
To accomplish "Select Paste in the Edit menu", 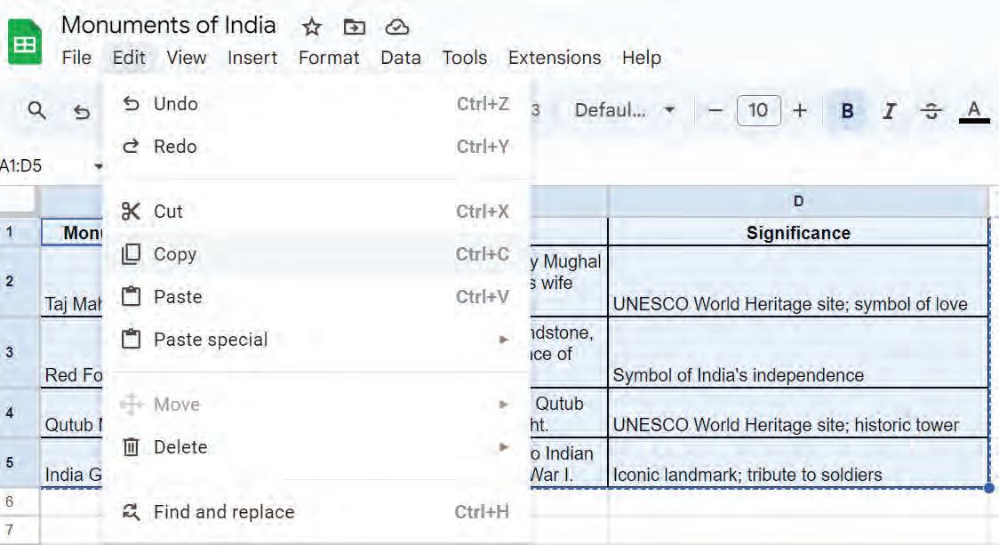I will tap(316, 297).
